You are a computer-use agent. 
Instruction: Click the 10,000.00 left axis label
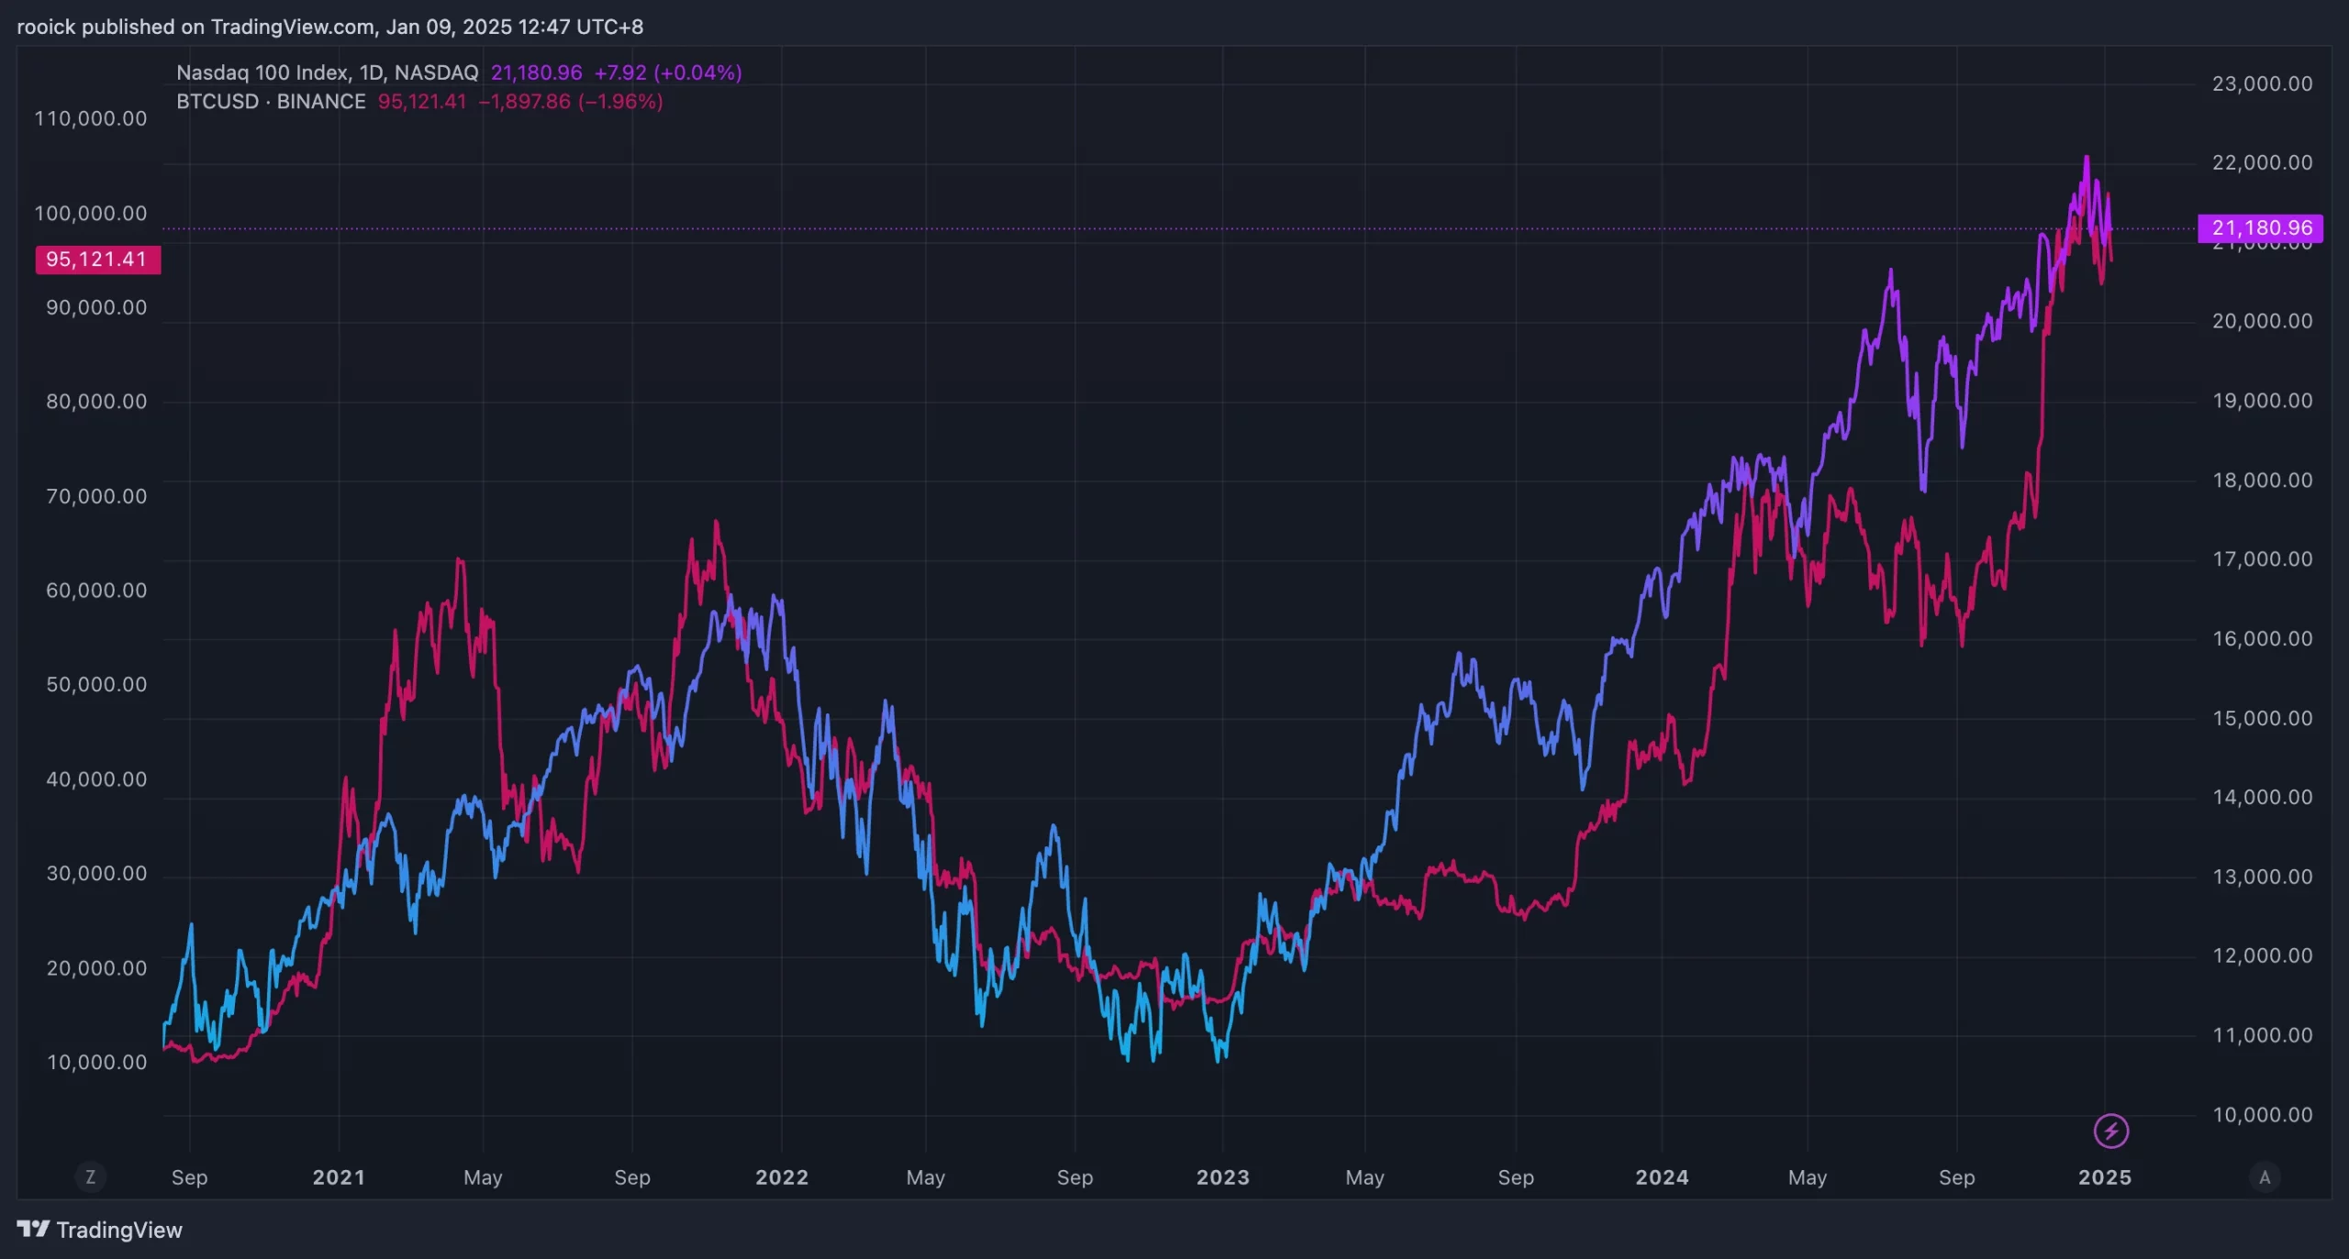[96, 1063]
